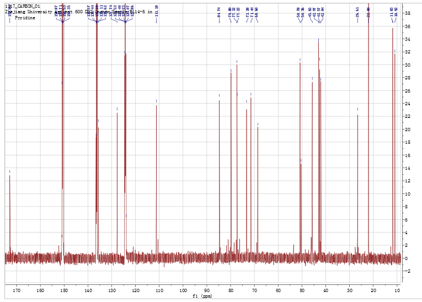
Task: Select the peak label '71.44'
Action: click(252, 12)
